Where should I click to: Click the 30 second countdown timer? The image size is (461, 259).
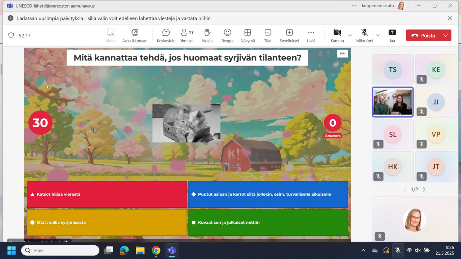click(40, 123)
